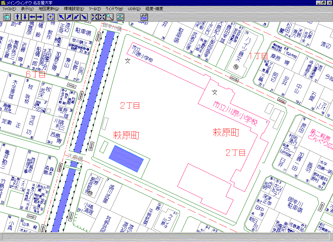Open the 経度・緯度 menu
The height and width of the screenshot is (242, 333).
point(154,9)
